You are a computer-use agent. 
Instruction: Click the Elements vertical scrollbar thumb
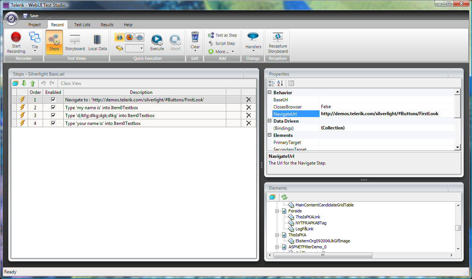[458, 228]
